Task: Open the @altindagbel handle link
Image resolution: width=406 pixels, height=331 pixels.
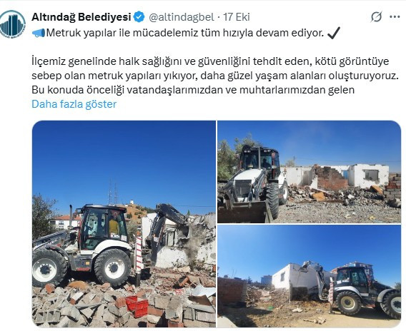Action: (x=182, y=17)
